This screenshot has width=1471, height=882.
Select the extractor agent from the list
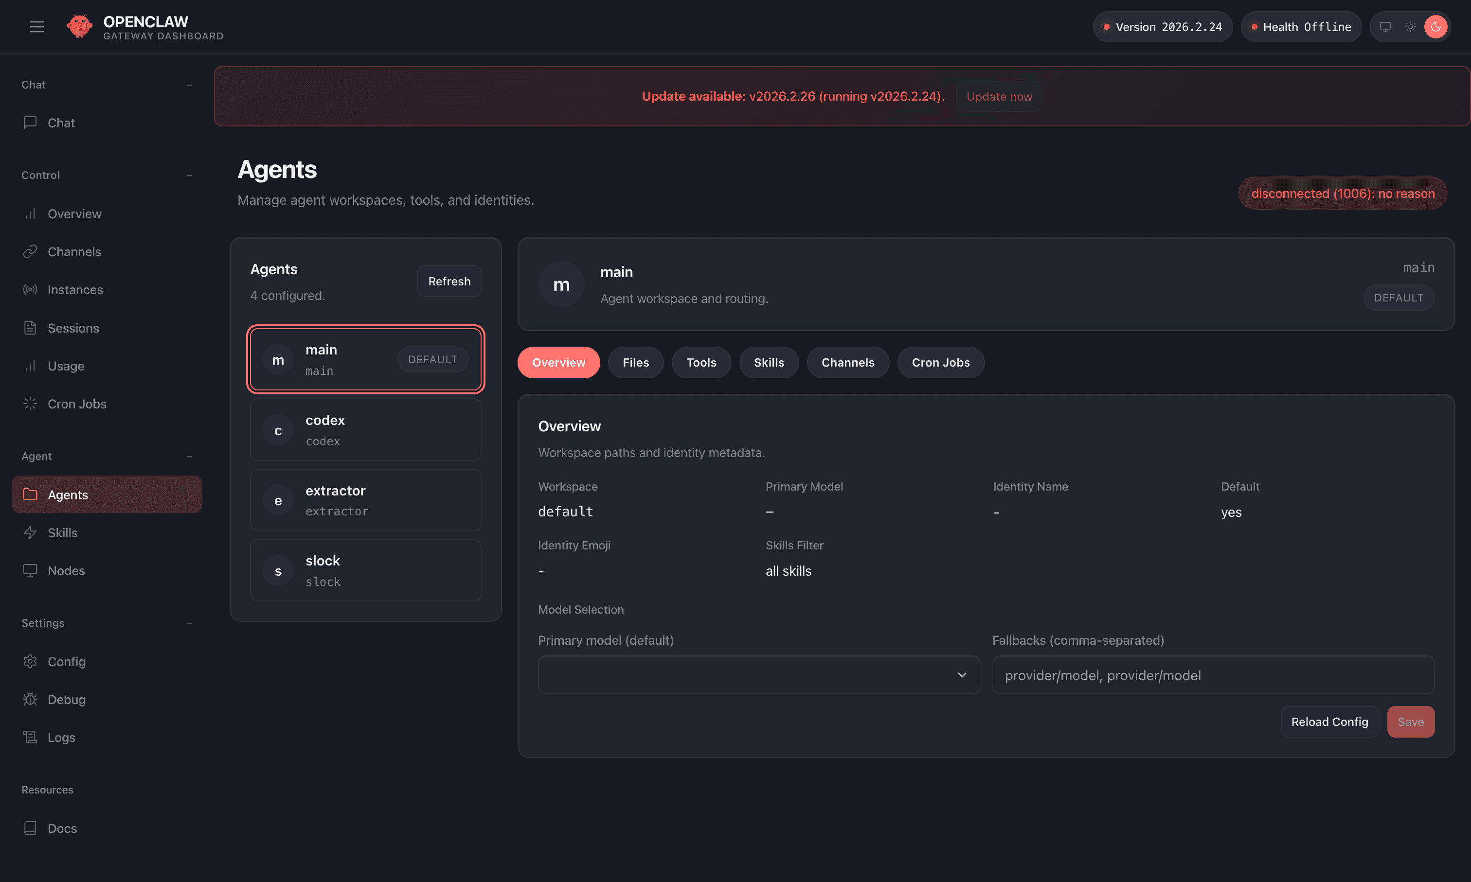click(x=365, y=500)
